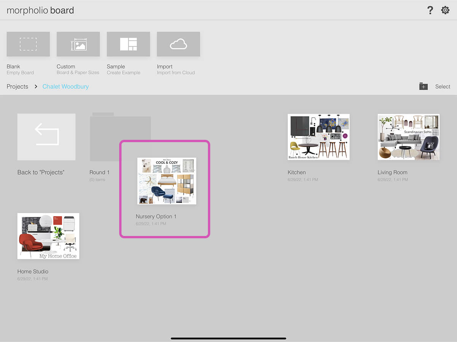Click the Nursery Option 1 label
The width and height of the screenshot is (457, 342).
point(156,217)
